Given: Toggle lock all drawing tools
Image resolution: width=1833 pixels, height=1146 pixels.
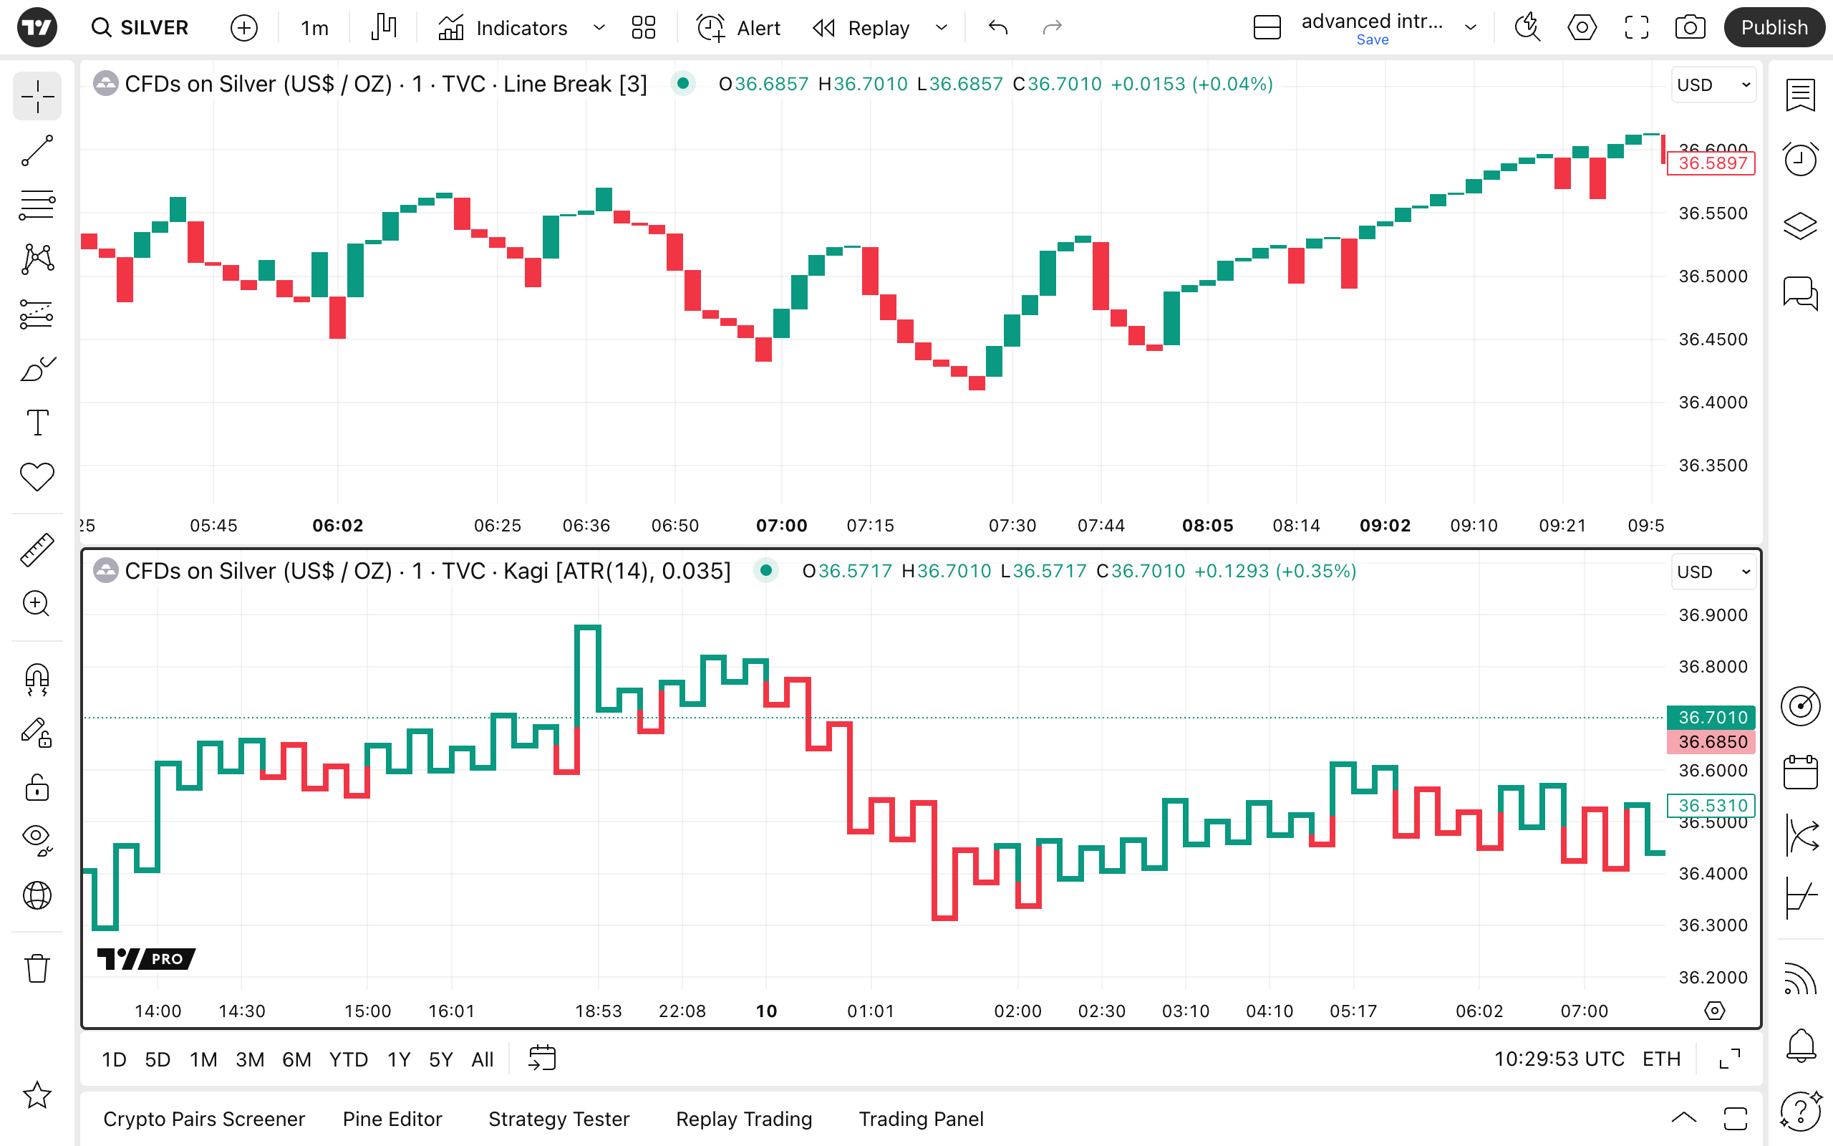Looking at the screenshot, I should click(x=37, y=787).
